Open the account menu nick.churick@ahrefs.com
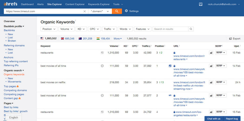 [x=224, y=4]
